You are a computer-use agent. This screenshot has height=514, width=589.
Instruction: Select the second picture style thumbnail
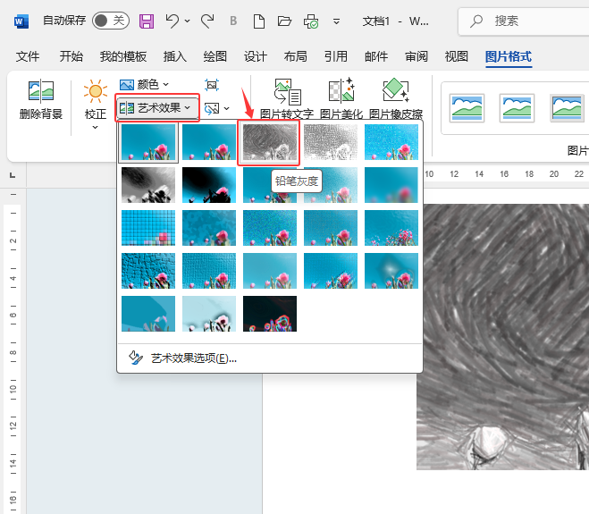coord(517,108)
